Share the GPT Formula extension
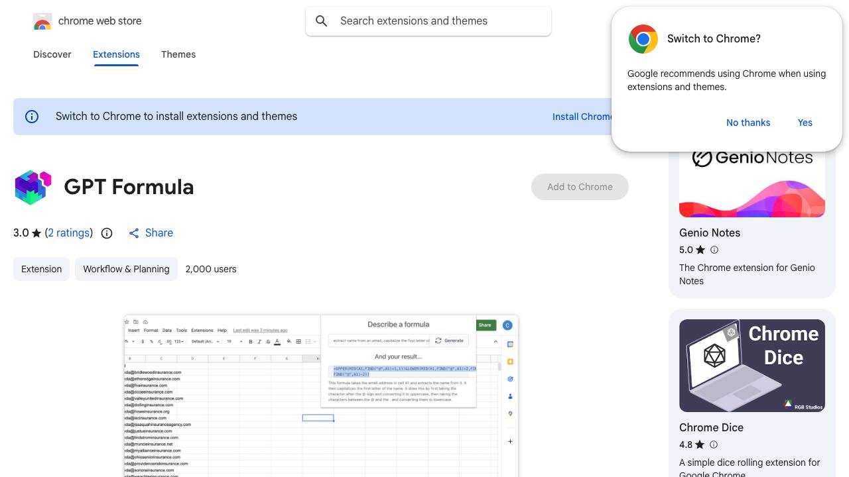 click(x=151, y=233)
